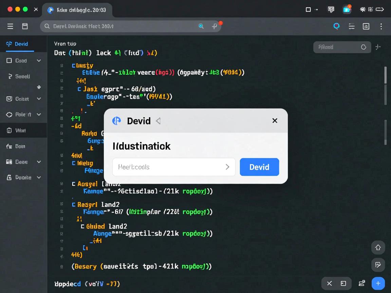Click the Hee/tcods input field in dialog
Screen dimensions: 391x293
pyautogui.click(x=170, y=167)
